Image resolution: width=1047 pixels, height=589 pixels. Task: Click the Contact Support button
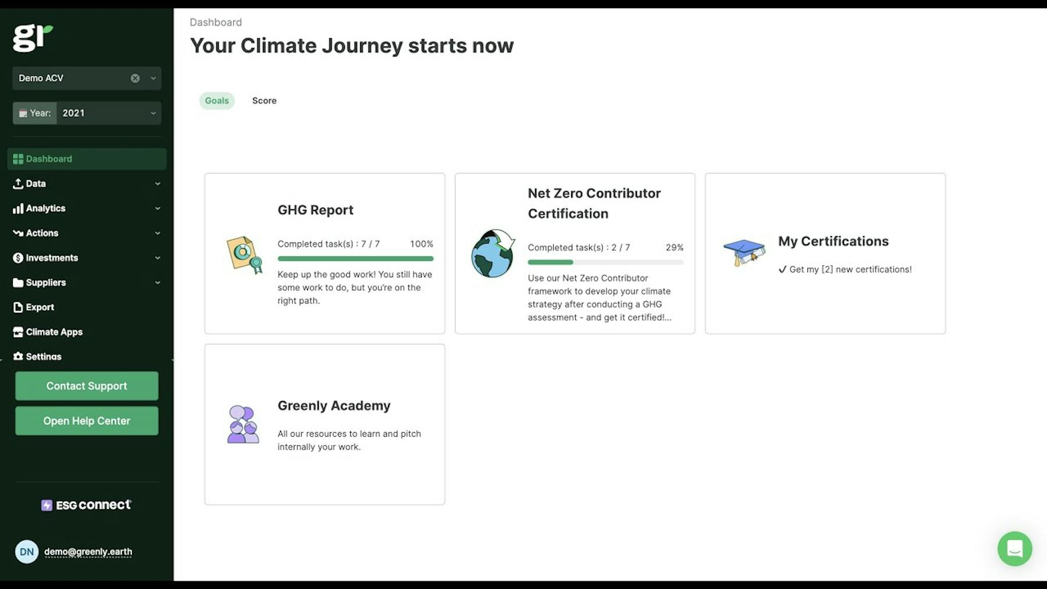point(86,385)
